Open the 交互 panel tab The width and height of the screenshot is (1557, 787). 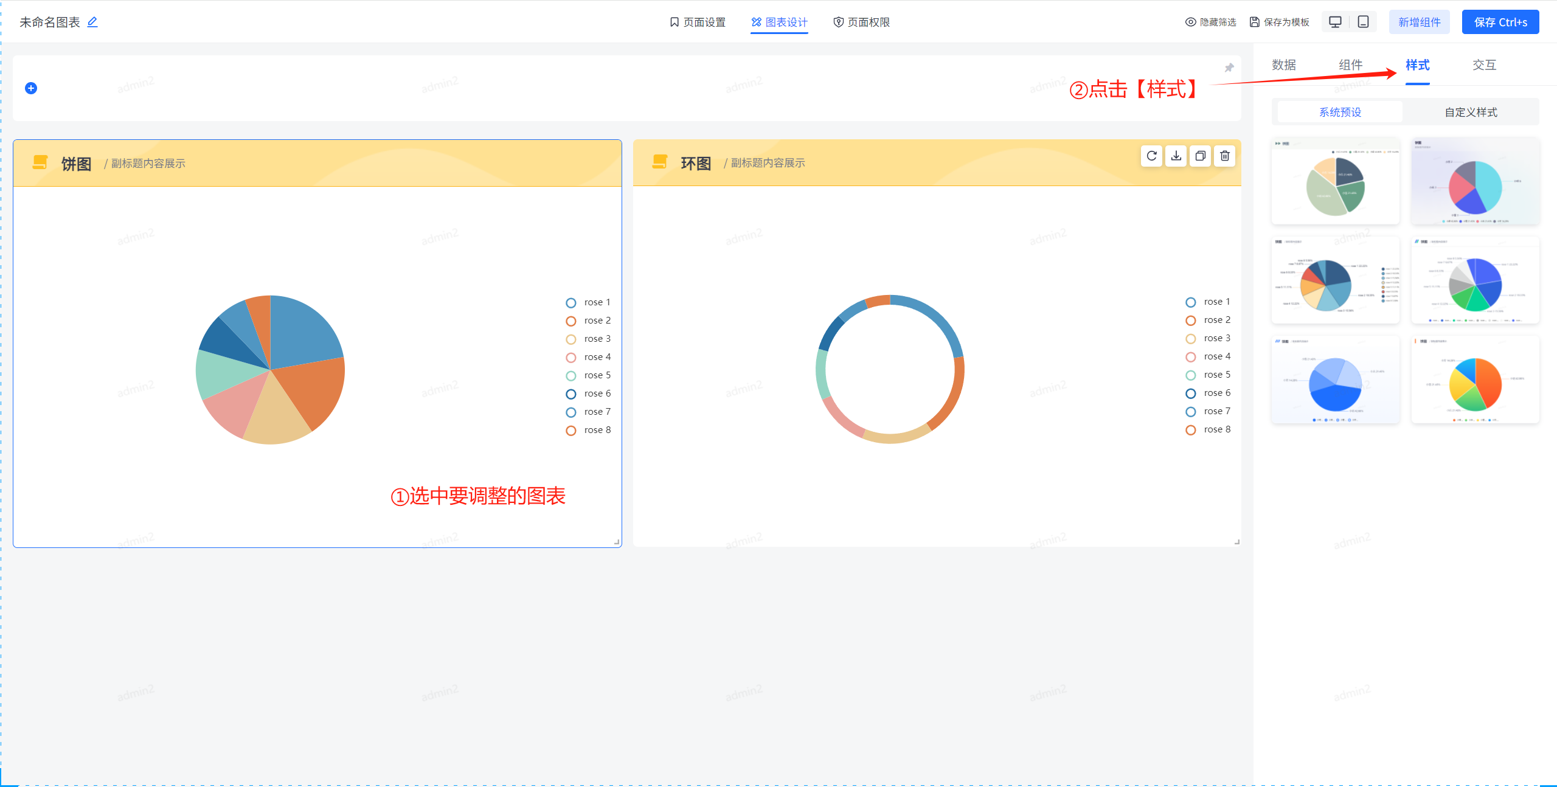[x=1485, y=65]
